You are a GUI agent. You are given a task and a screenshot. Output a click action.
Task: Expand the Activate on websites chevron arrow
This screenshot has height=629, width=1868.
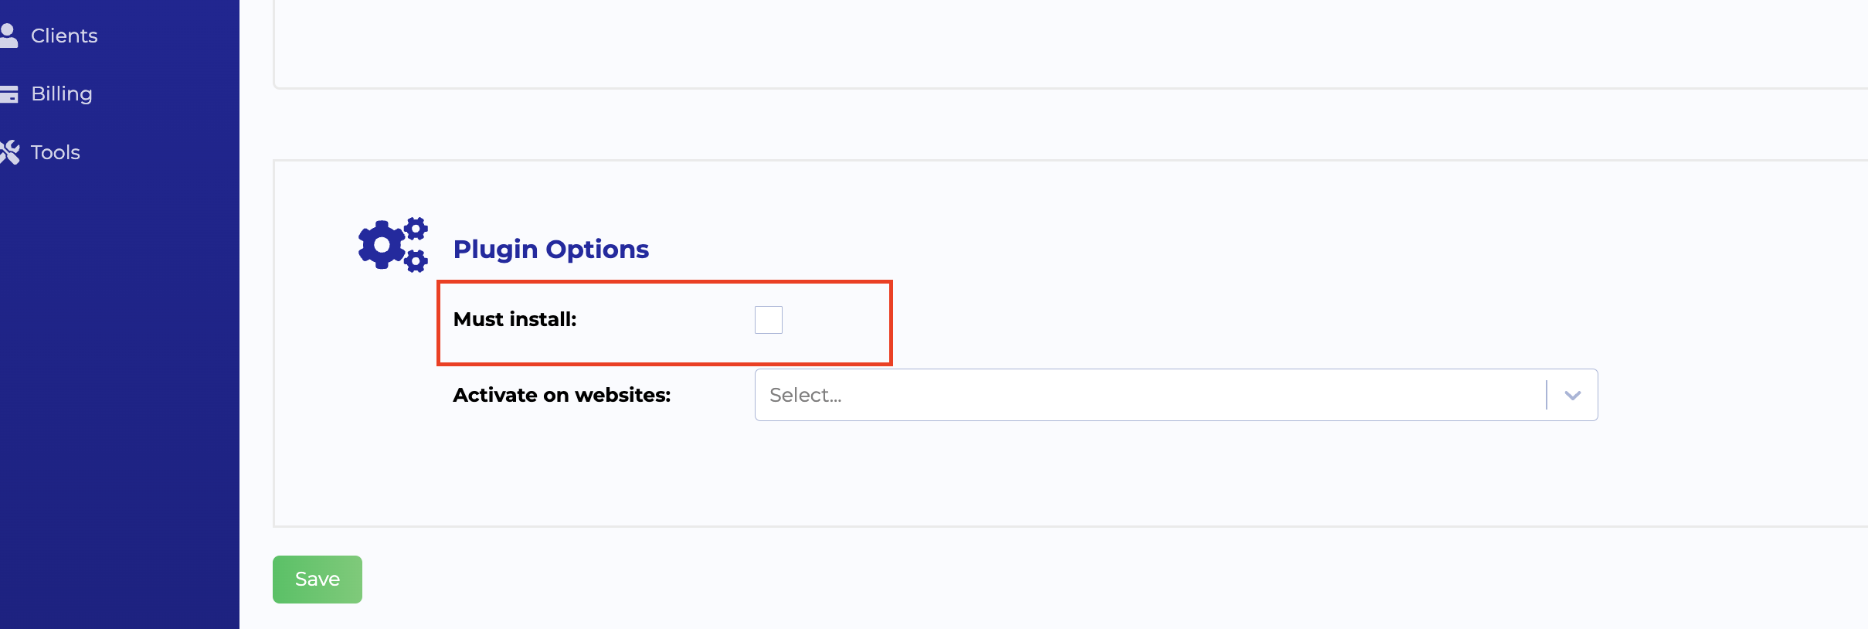pyautogui.click(x=1572, y=395)
